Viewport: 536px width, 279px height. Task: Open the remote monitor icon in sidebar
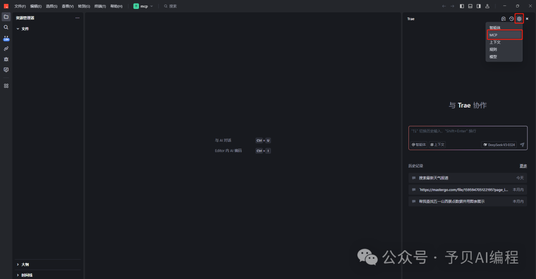(6, 70)
